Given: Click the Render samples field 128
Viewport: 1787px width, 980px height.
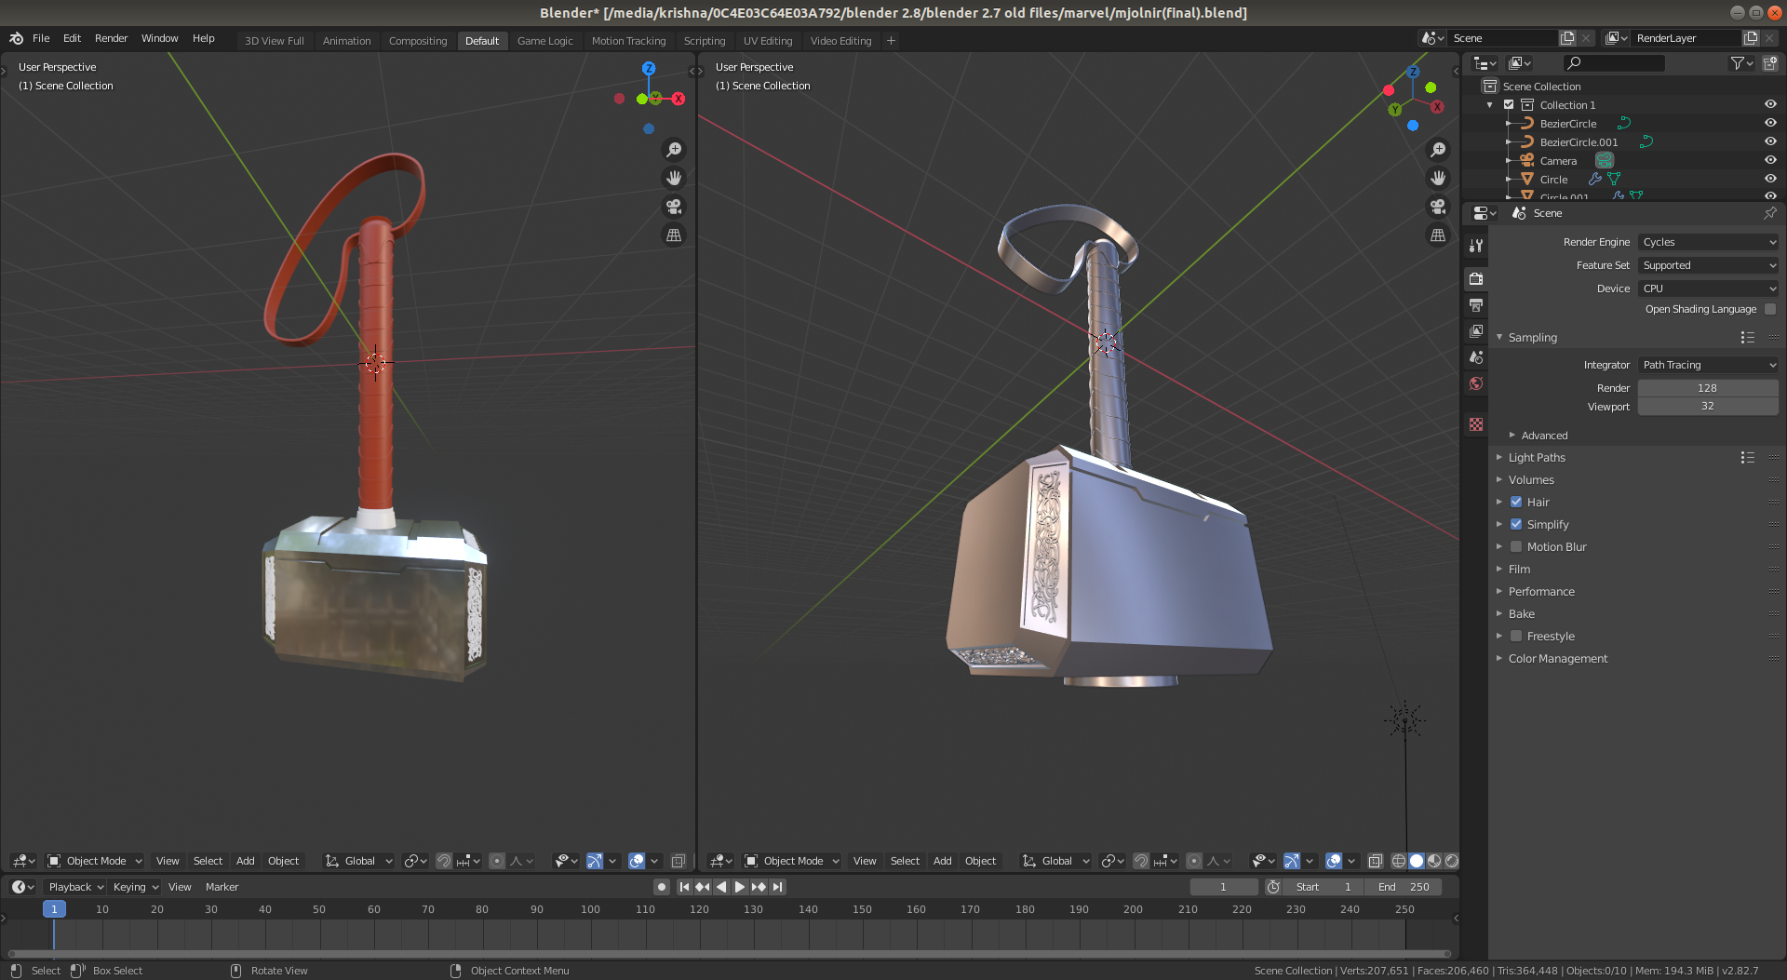Looking at the screenshot, I should pyautogui.click(x=1708, y=388).
